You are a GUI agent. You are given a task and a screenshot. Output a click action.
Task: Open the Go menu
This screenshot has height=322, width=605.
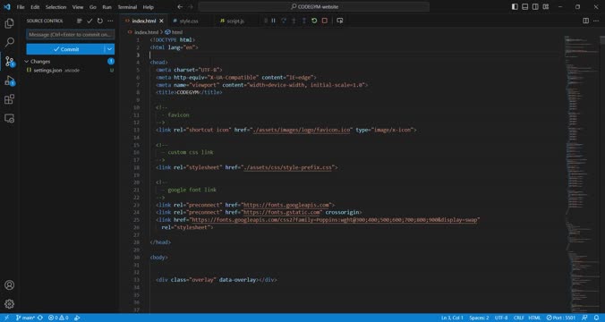(x=92, y=7)
